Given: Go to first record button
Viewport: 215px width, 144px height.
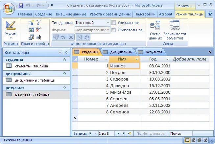Looking at the screenshot, I should [90, 133].
